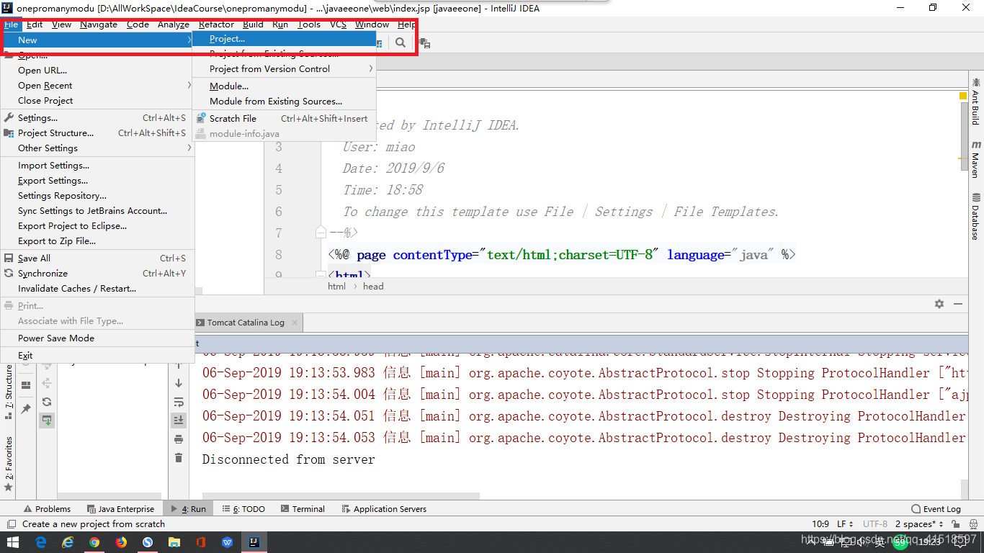The width and height of the screenshot is (984, 553).
Task: Open Run panel gear settings
Action: coord(939,304)
